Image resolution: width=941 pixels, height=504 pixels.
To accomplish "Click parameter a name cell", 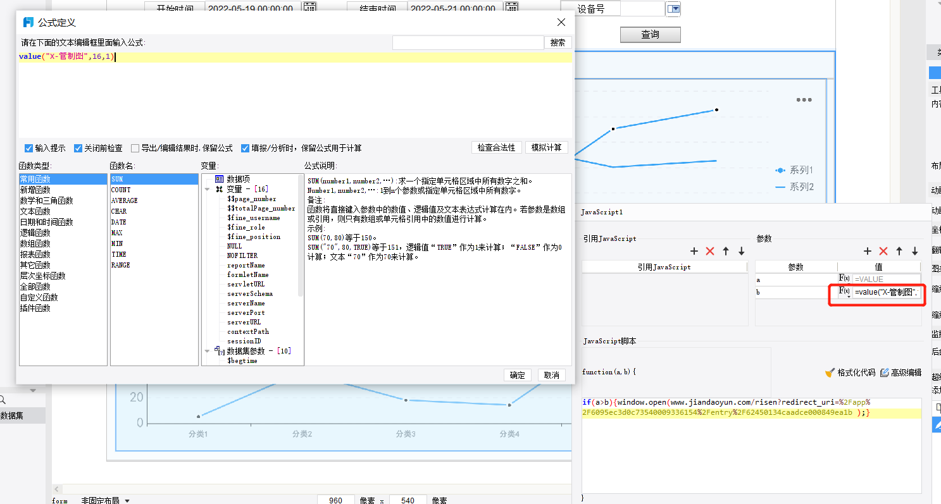I will (796, 279).
